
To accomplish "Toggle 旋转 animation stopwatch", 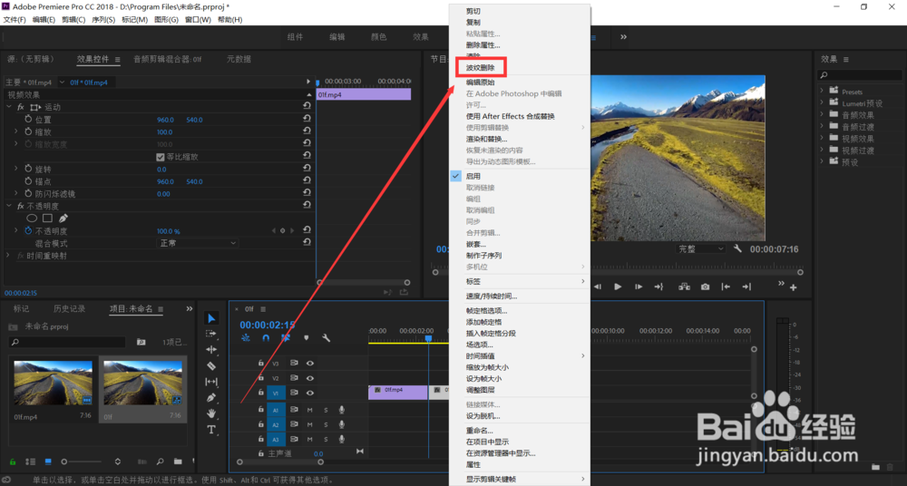I will (x=28, y=169).
